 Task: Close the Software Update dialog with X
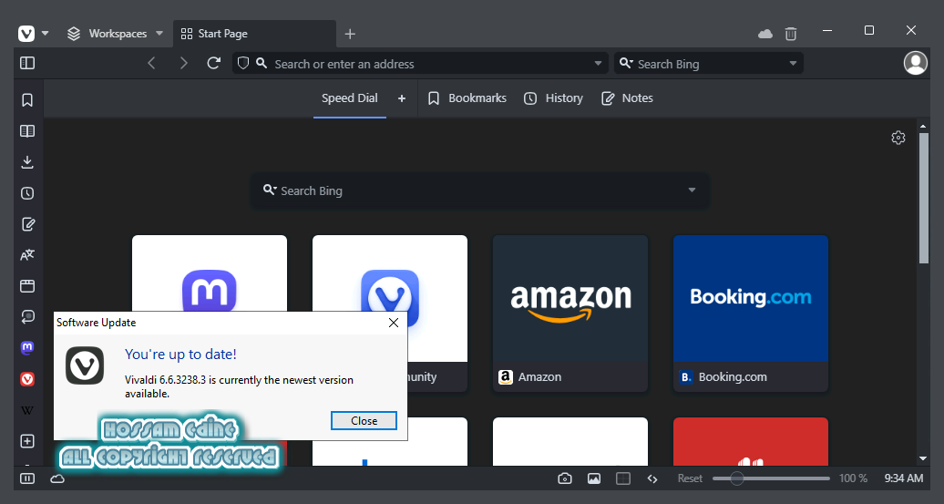tap(394, 323)
